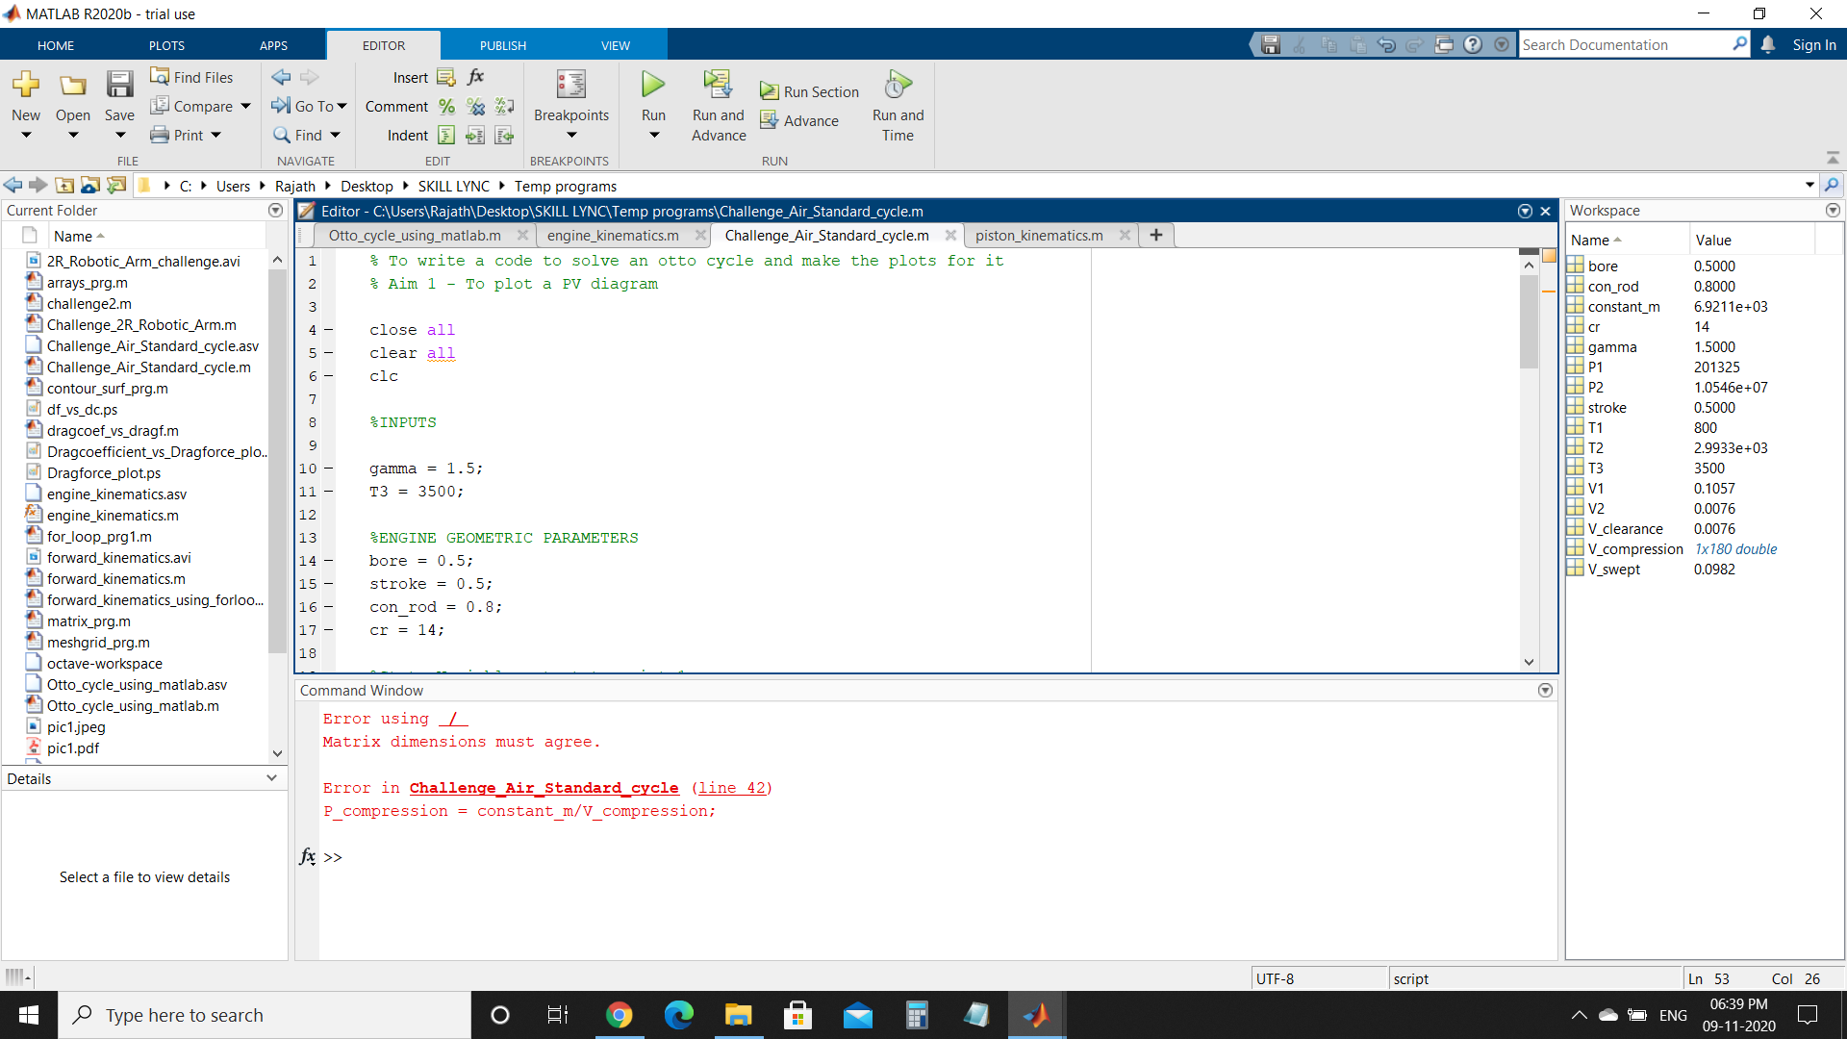Screen dimensions: 1847x1039
Task: Click the green Run button
Action: [x=653, y=86]
